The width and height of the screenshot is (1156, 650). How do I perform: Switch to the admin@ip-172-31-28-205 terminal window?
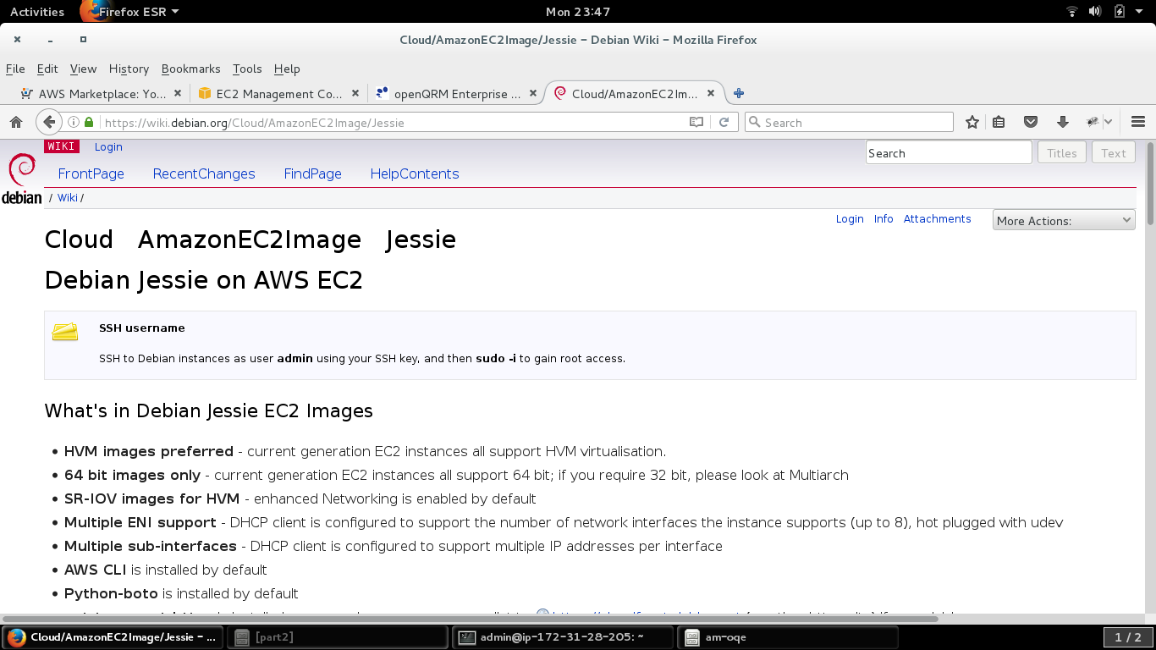pyautogui.click(x=563, y=637)
